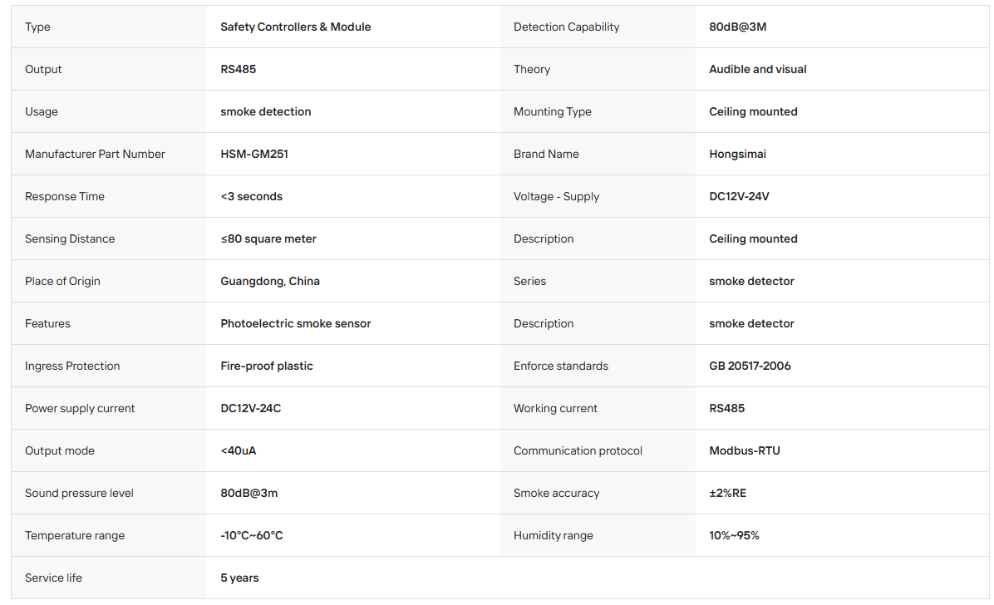Click the 80dB@3M detection value
Image resolution: width=994 pixels, height=605 pixels.
coord(738,27)
